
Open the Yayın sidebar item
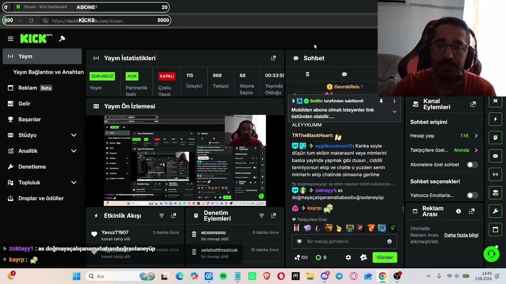[42, 56]
